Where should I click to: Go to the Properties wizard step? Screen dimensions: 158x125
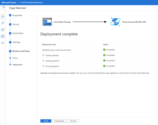(x=17, y=15)
